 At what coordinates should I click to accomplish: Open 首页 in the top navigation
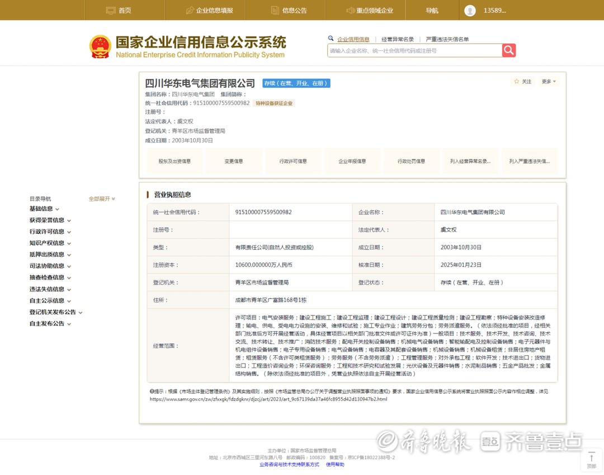119,11
